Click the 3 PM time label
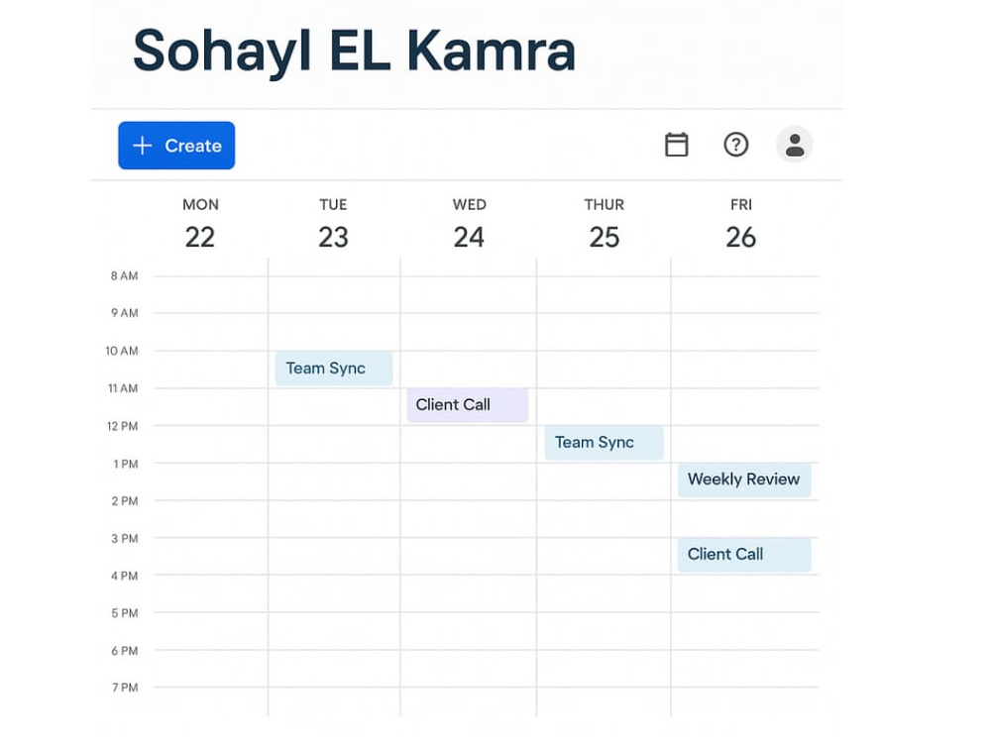This screenshot has width=991, height=743. [x=125, y=539]
